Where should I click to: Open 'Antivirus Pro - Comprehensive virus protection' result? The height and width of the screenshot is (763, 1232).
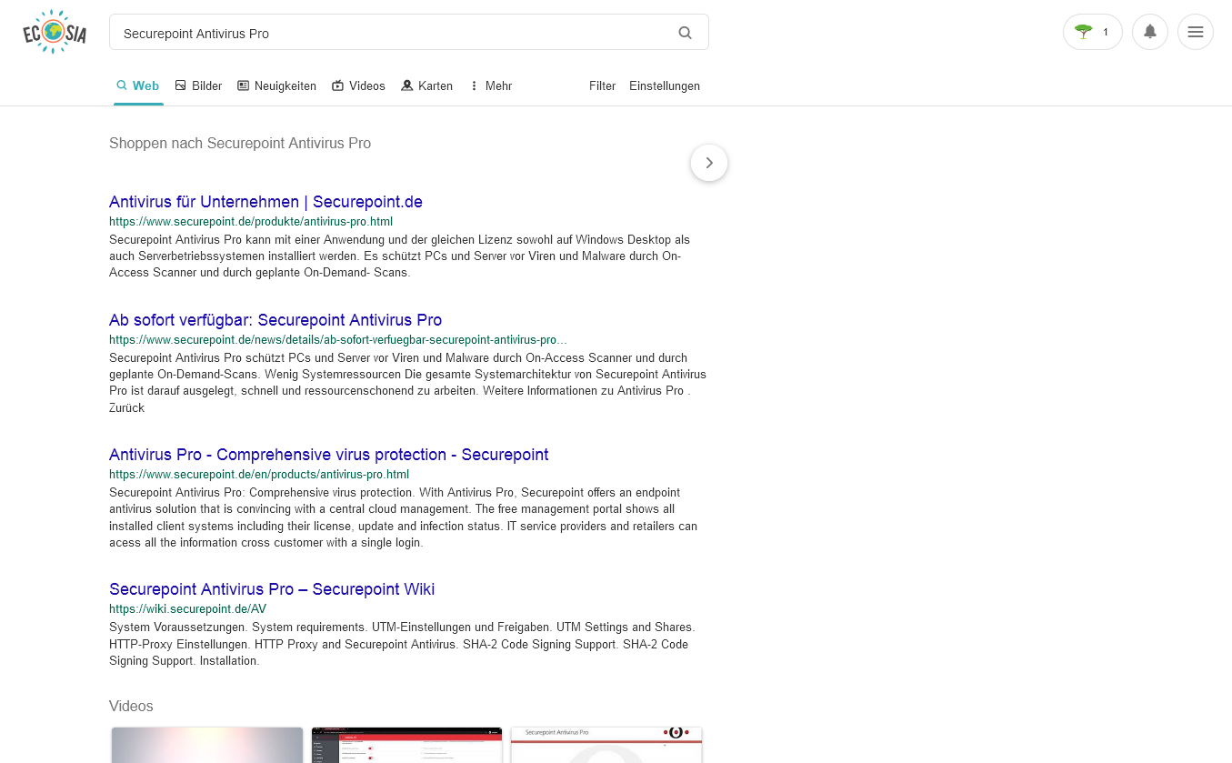click(x=329, y=455)
